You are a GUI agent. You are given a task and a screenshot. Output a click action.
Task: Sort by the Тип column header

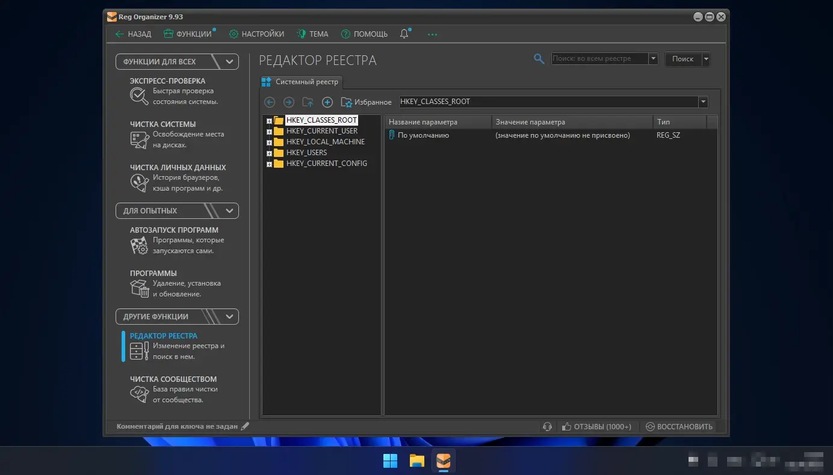tap(680, 122)
